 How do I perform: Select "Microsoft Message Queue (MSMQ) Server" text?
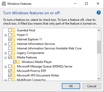45,66
